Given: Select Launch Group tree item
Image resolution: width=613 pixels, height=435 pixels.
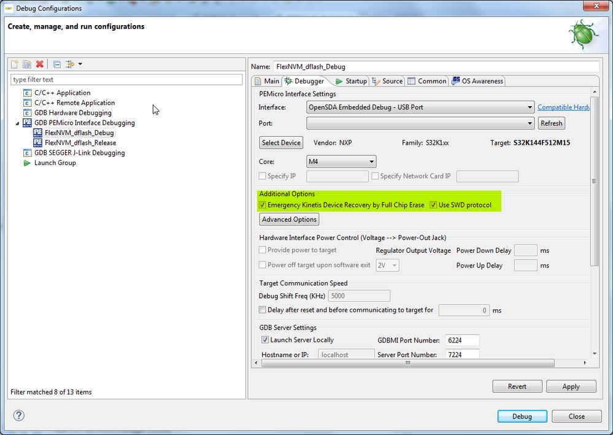Looking at the screenshot, I should click(x=55, y=163).
